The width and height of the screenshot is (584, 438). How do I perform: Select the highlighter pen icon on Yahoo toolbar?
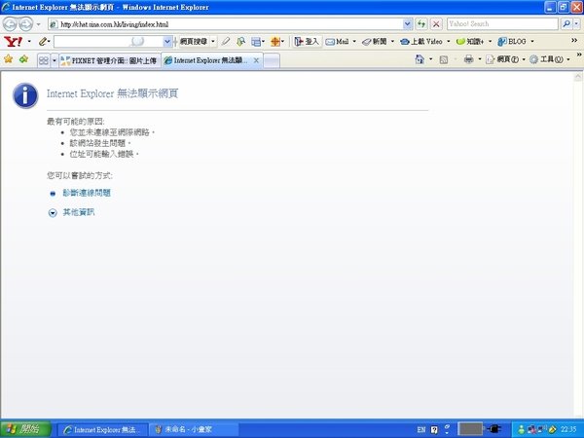(226, 41)
